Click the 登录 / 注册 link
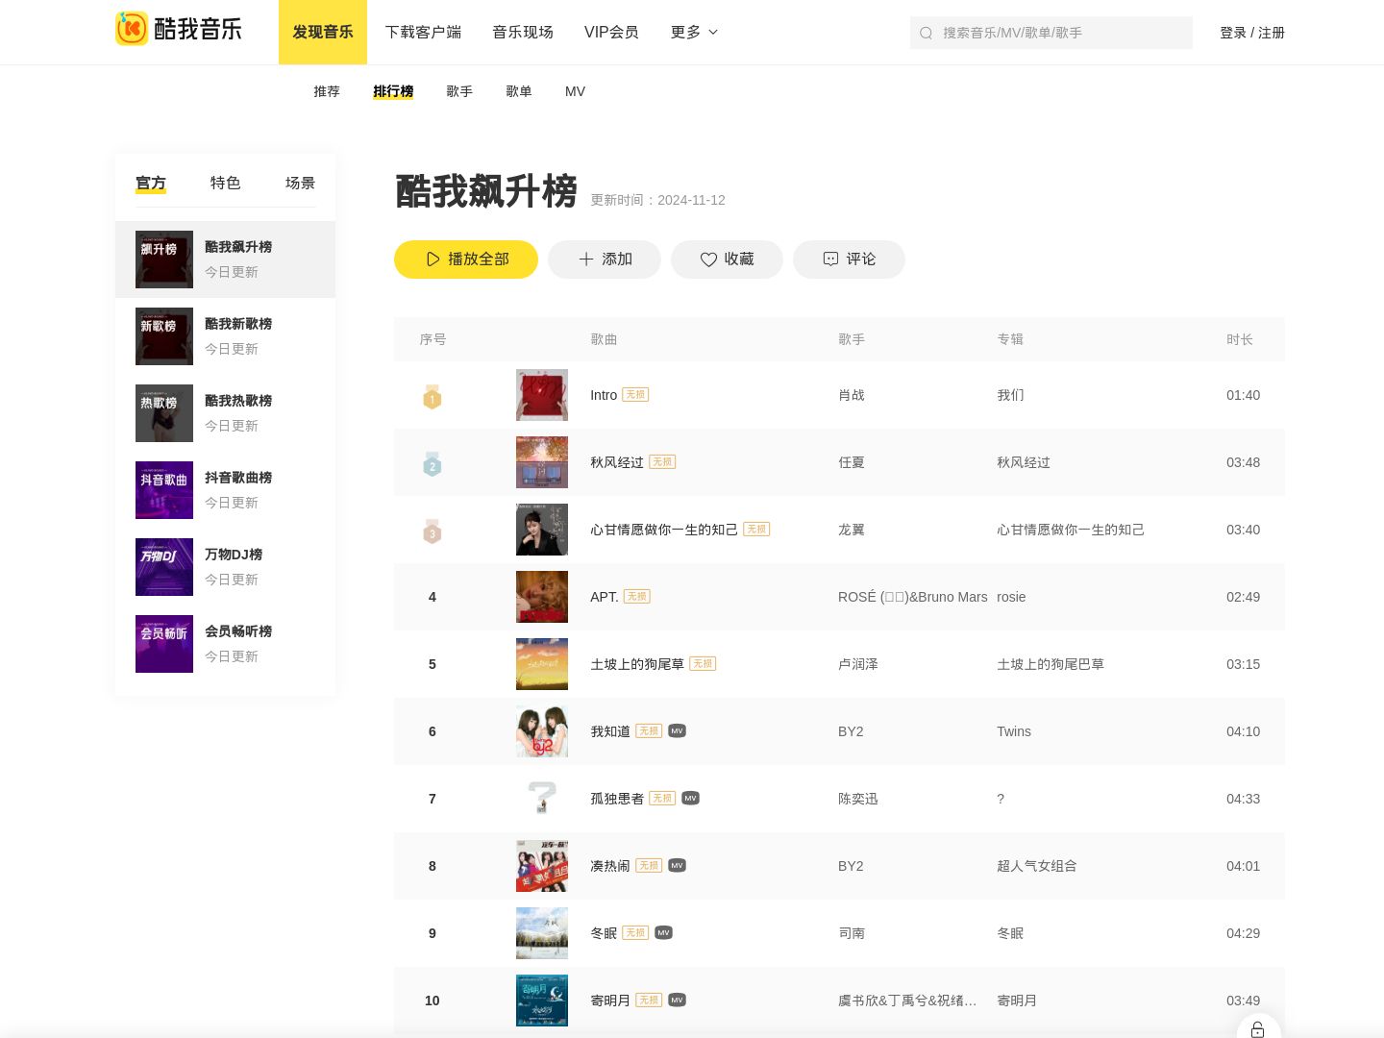The width and height of the screenshot is (1384, 1038). 1252,33
